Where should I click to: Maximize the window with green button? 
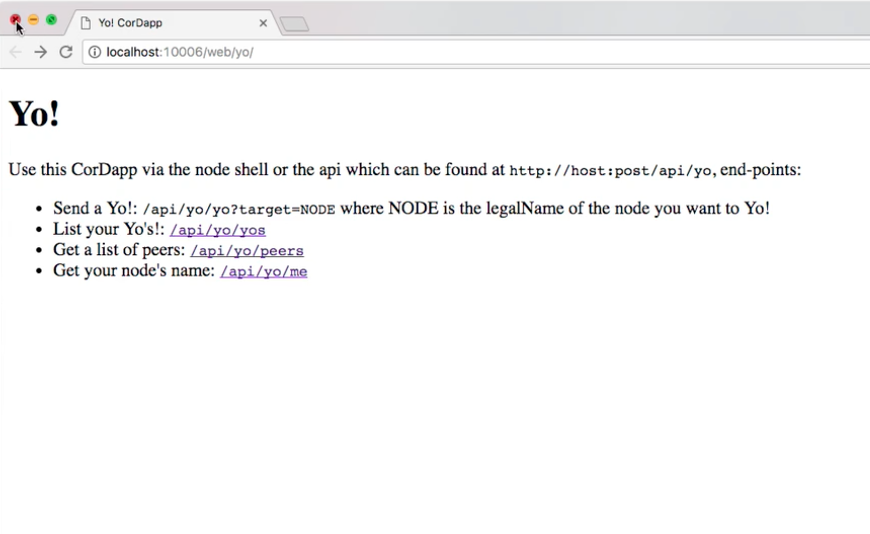click(52, 19)
